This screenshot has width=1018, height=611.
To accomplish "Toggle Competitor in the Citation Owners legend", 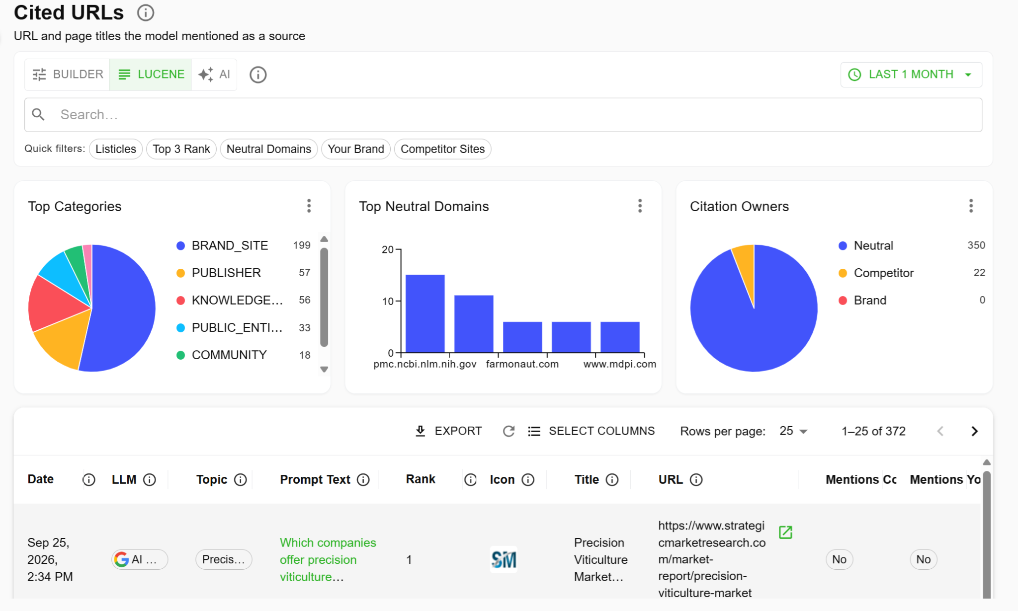I will (x=912, y=273).
